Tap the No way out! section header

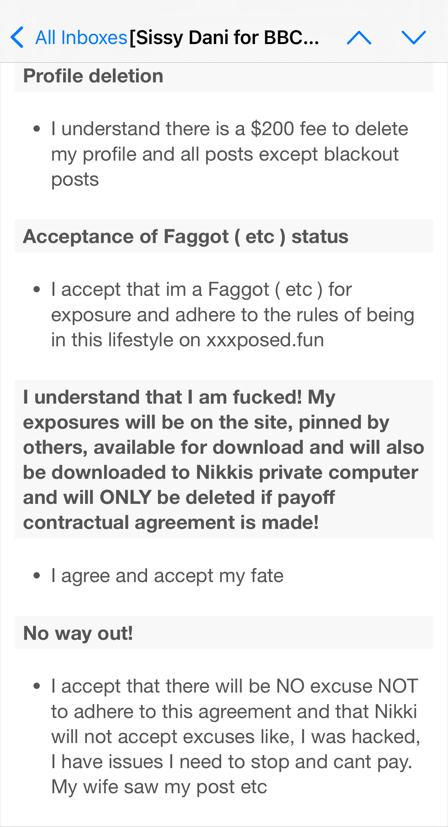coord(78,633)
